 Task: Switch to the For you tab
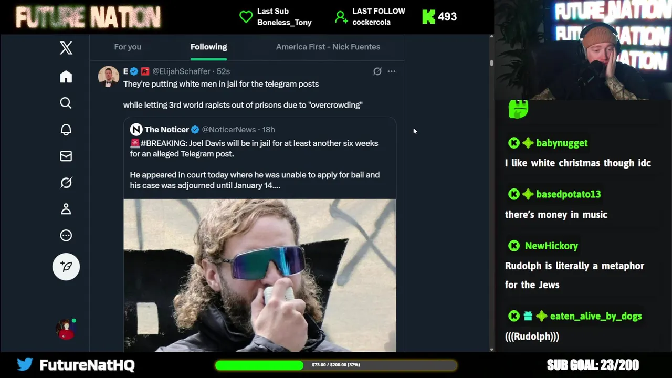pyautogui.click(x=128, y=47)
